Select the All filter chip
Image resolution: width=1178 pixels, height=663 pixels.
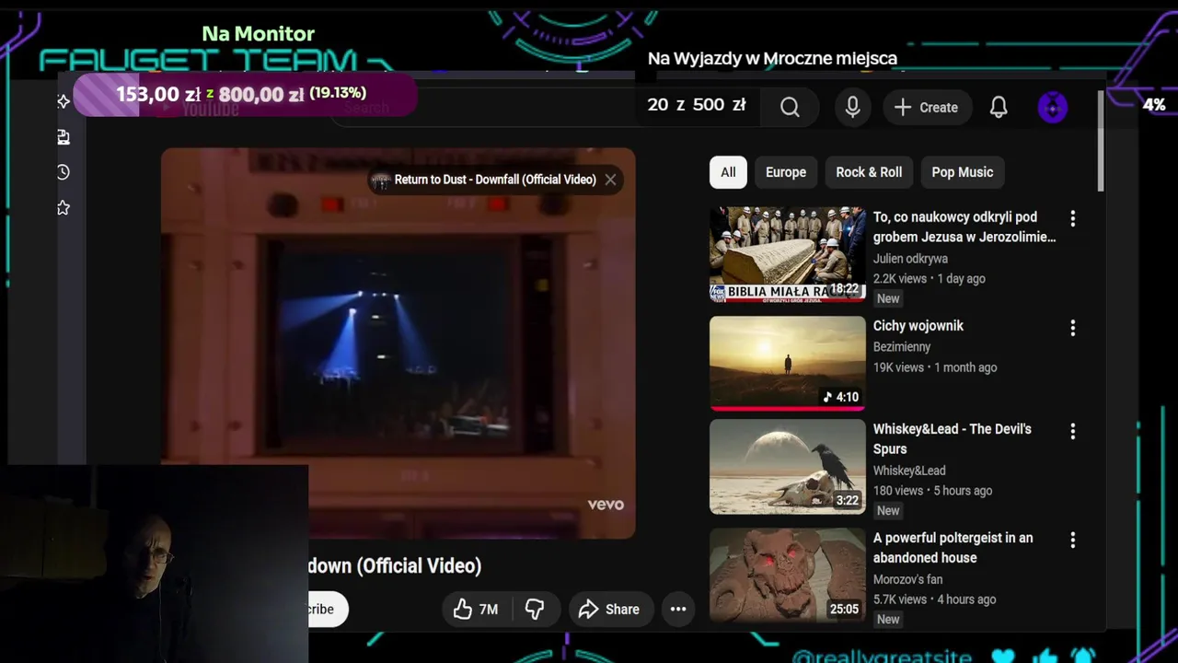(x=728, y=172)
